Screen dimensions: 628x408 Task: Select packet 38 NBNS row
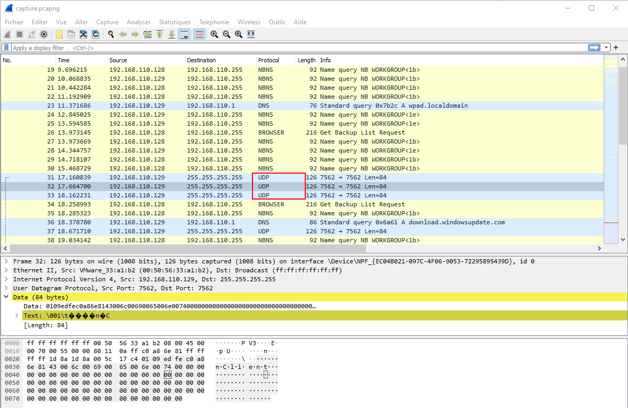pyautogui.click(x=303, y=240)
